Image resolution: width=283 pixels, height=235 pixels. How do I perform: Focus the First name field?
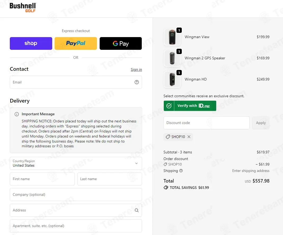pos(42,179)
